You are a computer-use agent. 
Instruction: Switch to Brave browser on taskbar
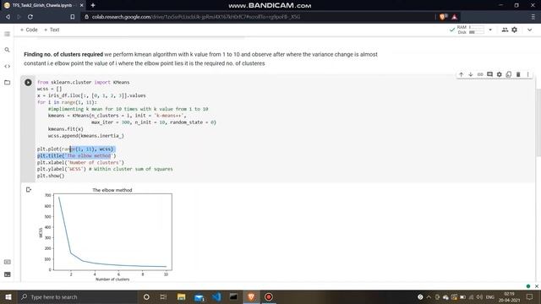coord(251,296)
